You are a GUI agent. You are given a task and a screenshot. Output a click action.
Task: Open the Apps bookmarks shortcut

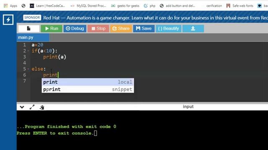(x=10, y=6)
